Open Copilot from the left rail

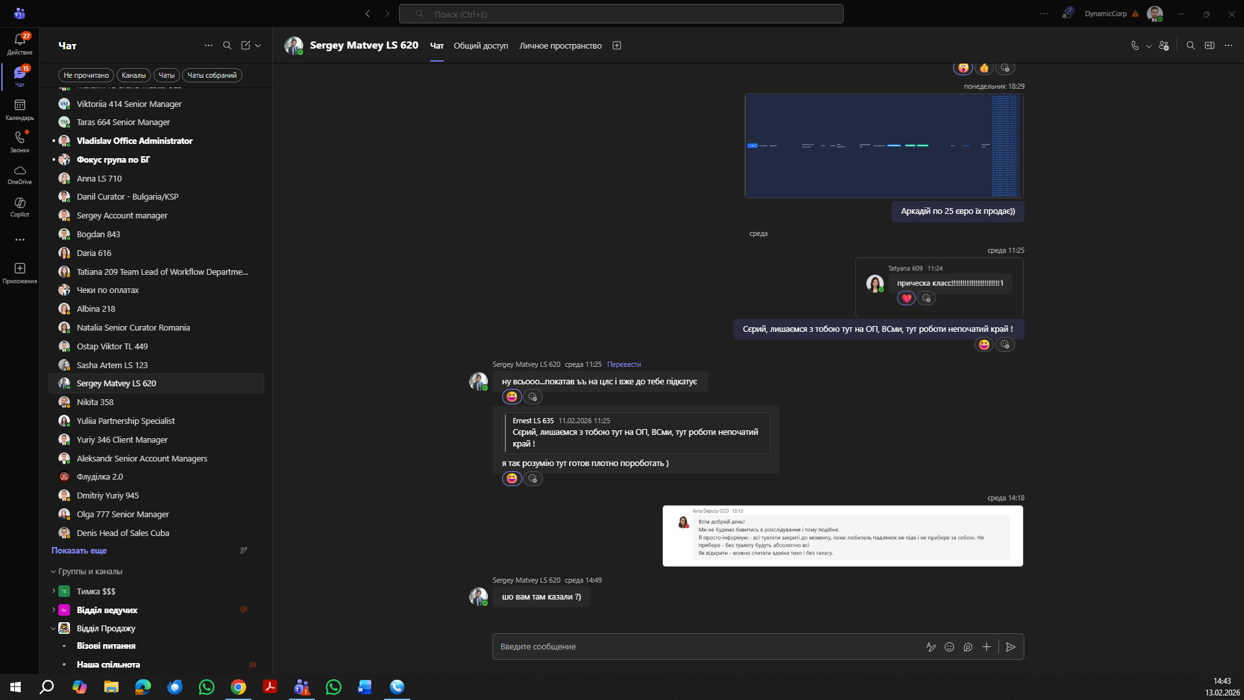coord(19,204)
